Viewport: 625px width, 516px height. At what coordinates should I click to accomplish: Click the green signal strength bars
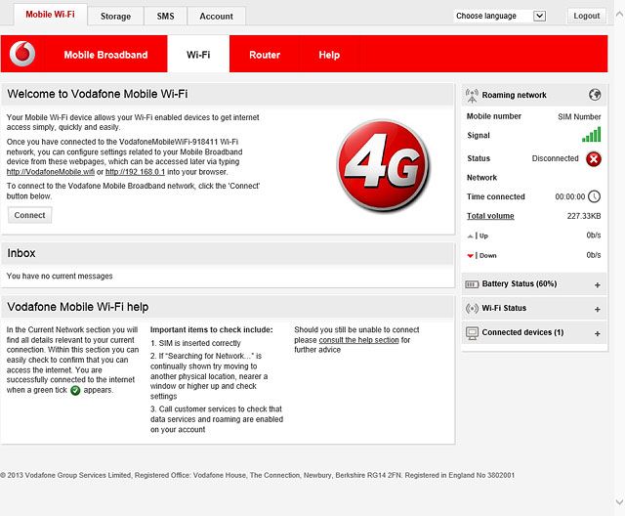coord(591,135)
